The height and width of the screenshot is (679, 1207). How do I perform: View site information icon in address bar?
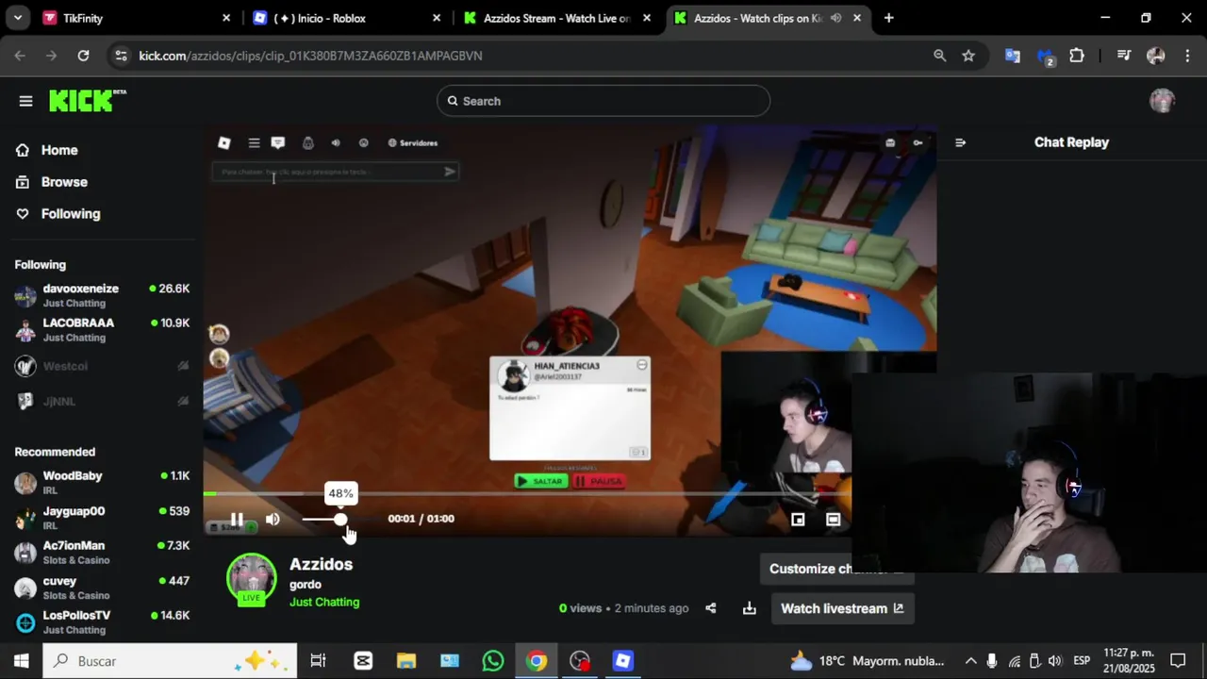coord(121,56)
